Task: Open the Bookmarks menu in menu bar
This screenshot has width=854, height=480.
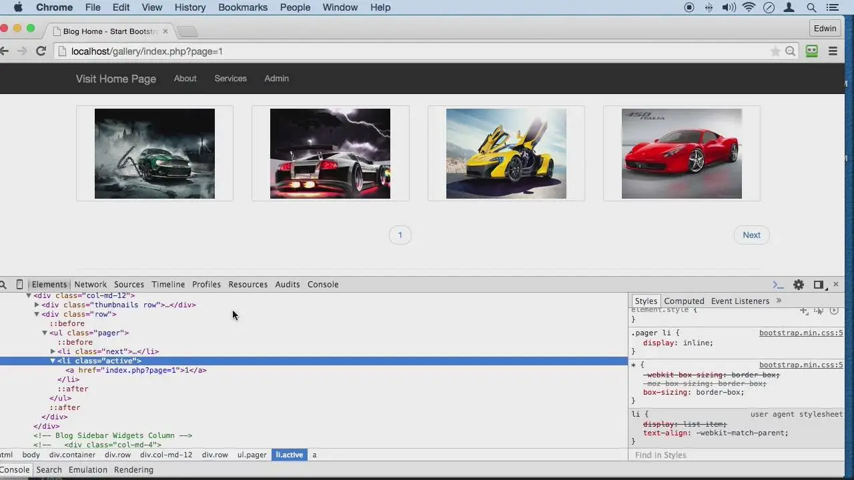Action: click(243, 7)
